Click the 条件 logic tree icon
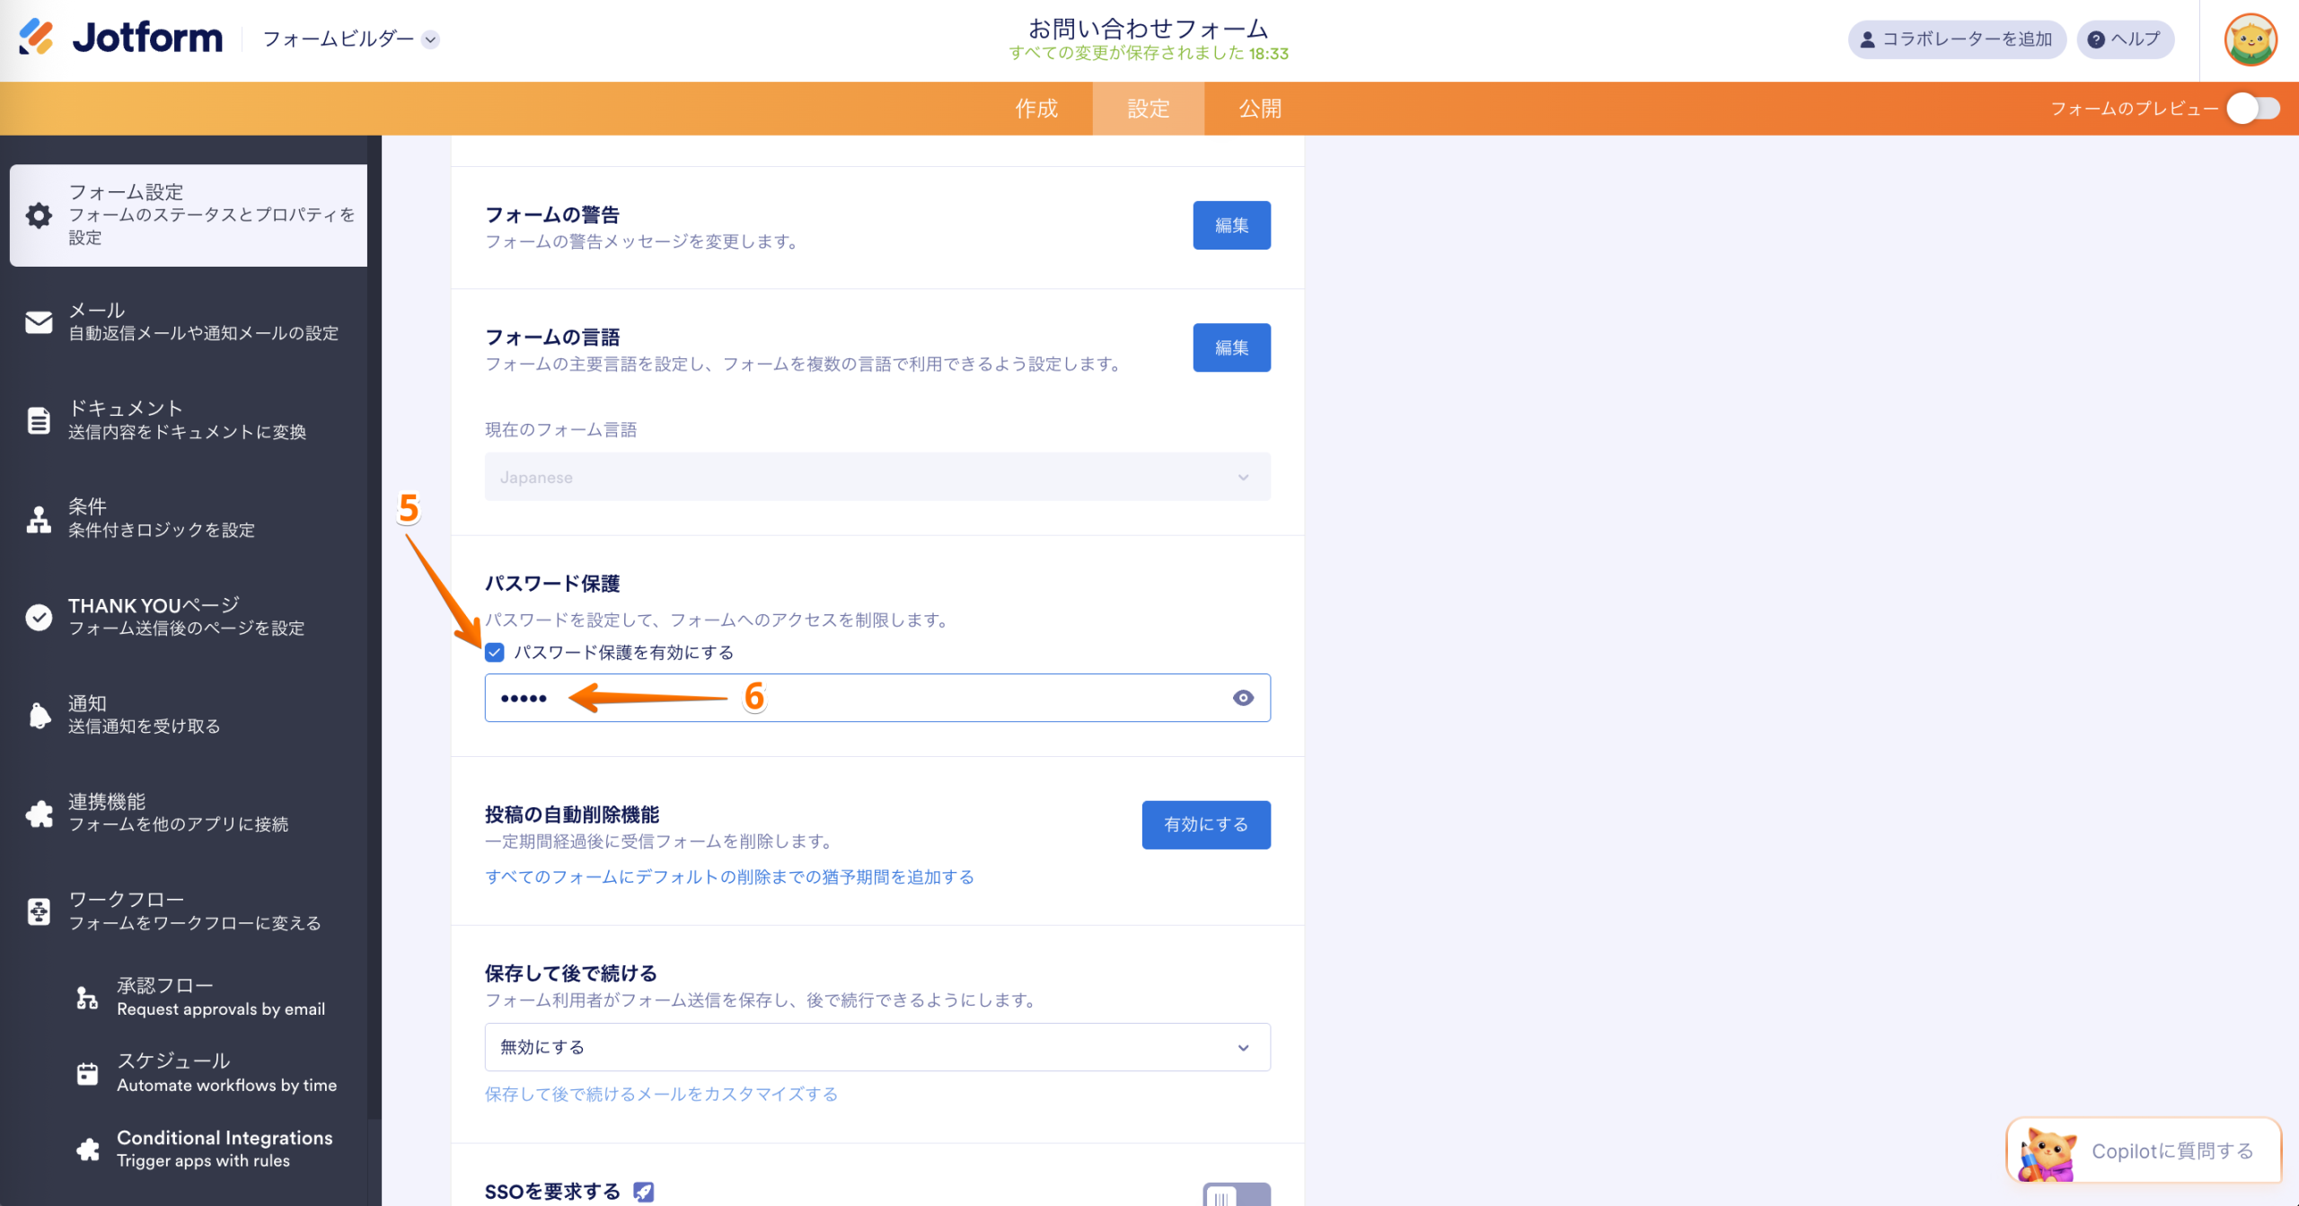2299x1206 pixels. [39, 519]
